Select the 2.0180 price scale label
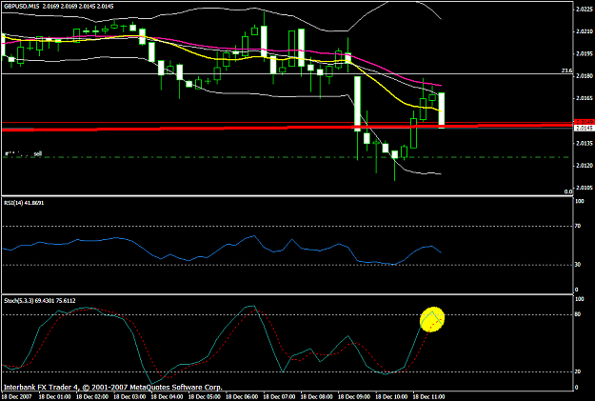Image resolution: width=595 pixels, height=401 pixels. click(585, 76)
